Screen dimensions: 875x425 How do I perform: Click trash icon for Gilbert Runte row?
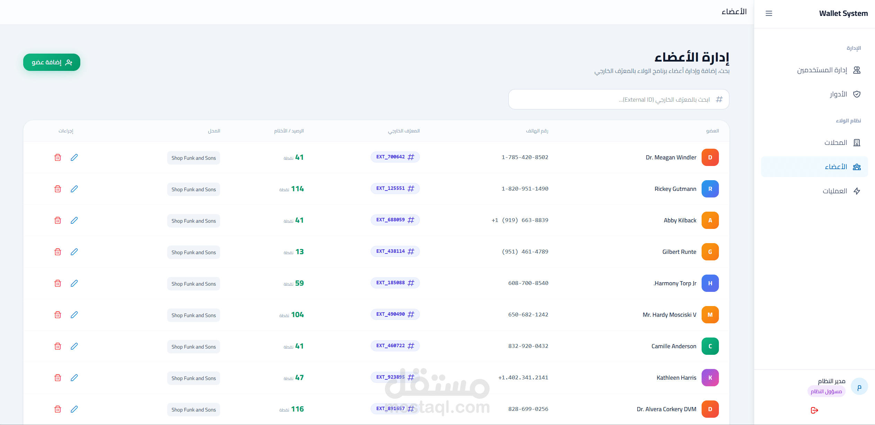click(x=58, y=252)
